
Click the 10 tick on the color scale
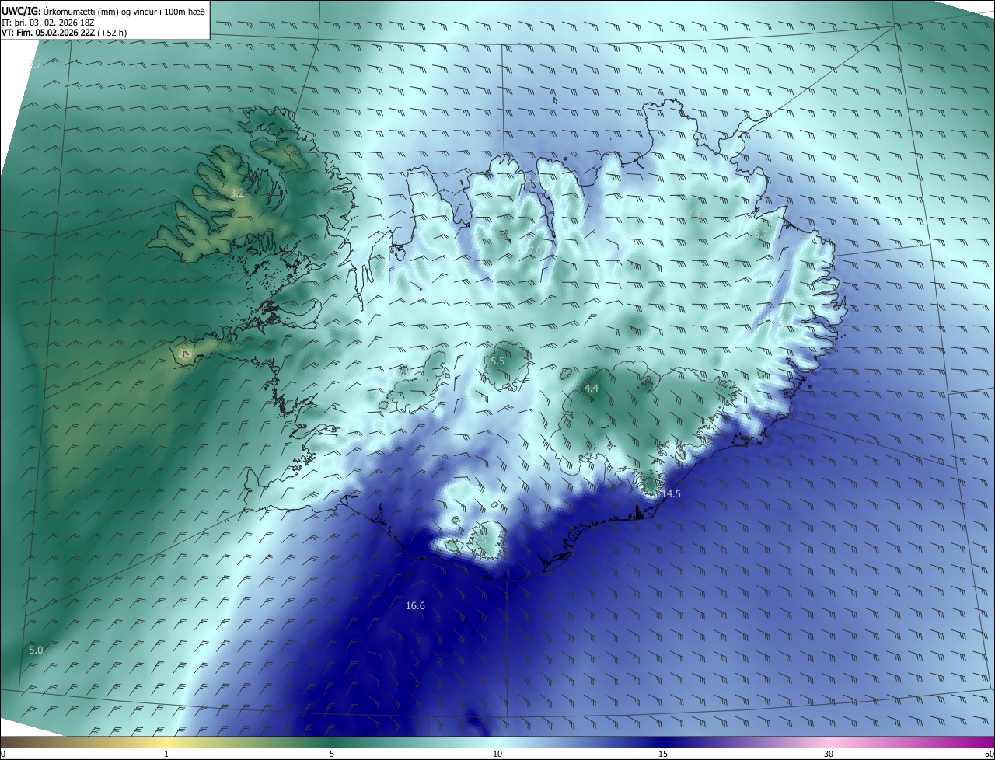(x=497, y=754)
